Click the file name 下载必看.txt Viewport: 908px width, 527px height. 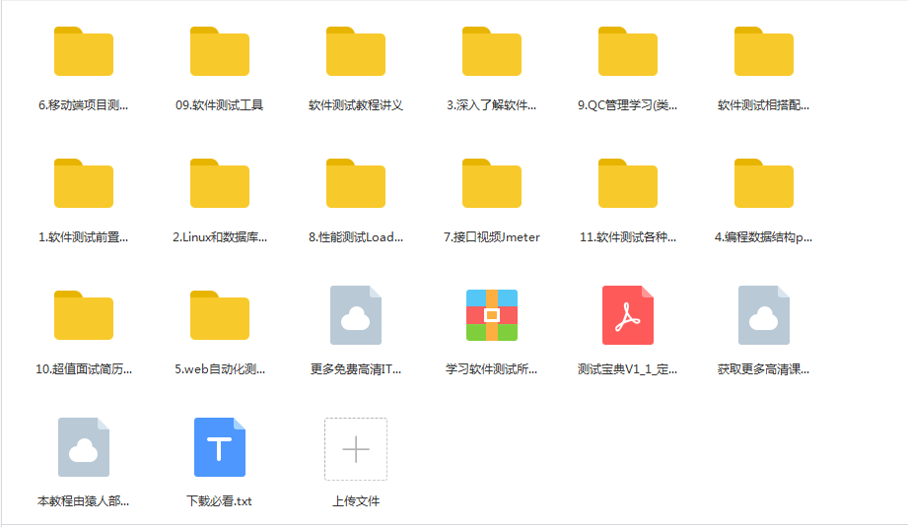click(220, 501)
